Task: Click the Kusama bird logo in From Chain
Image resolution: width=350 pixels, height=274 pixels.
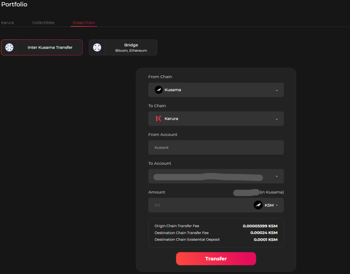Action: pyautogui.click(x=159, y=90)
